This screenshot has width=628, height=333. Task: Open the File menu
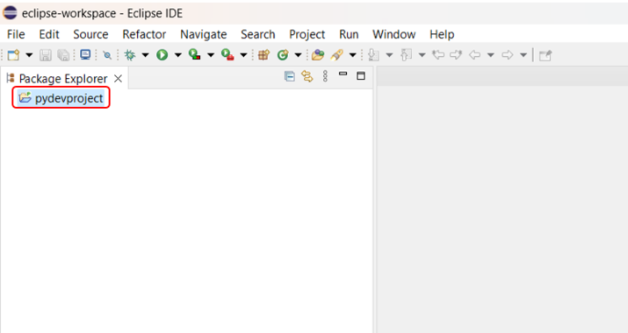click(x=16, y=34)
